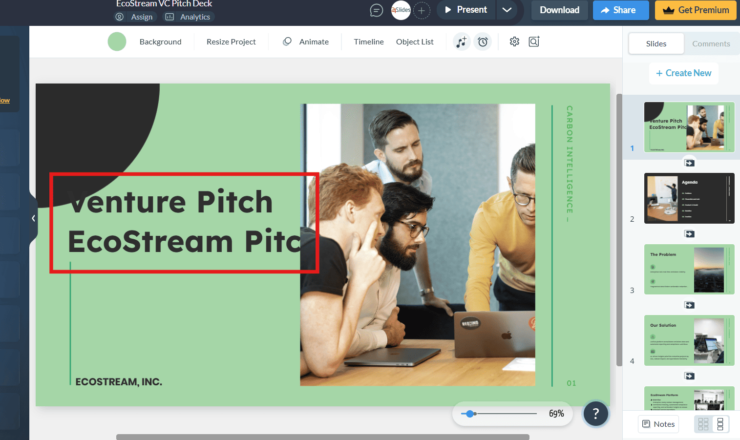The width and height of the screenshot is (740, 440).
Task: Open the Animate panel
Action: (x=306, y=42)
